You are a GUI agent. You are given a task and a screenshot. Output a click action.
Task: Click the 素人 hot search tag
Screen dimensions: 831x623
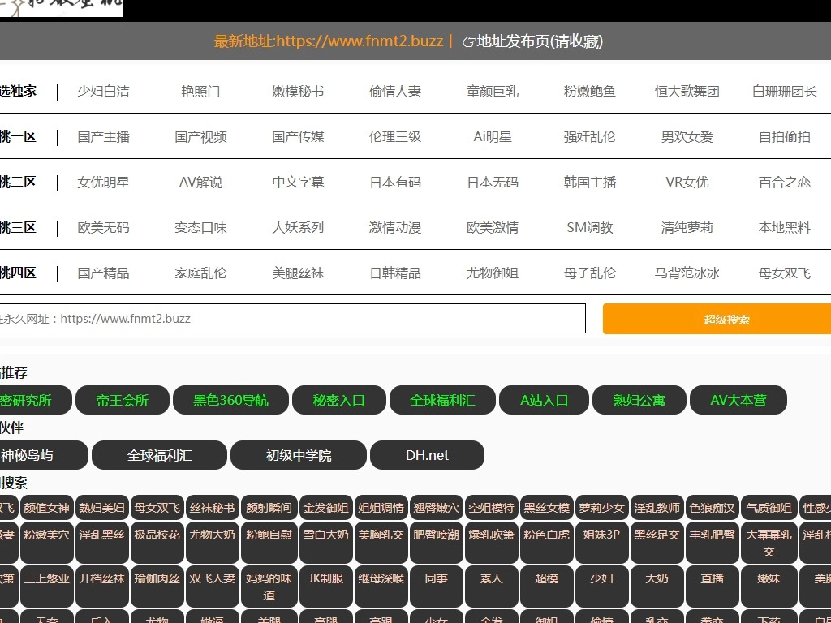[x=491, y=579]
